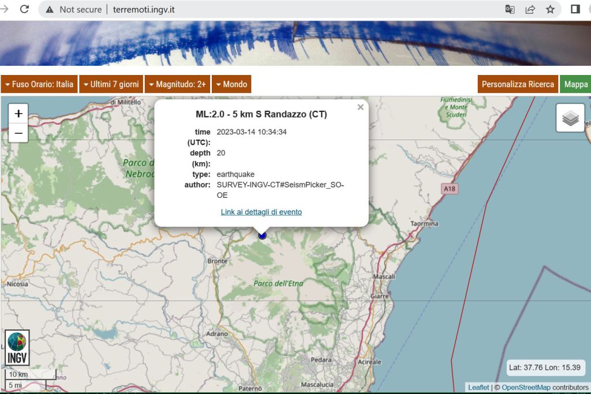The width and height of the screenshot is (591, 394).
Task: Expand the Fuso Orario: Italia dropdown
Action: coord(39,84)
